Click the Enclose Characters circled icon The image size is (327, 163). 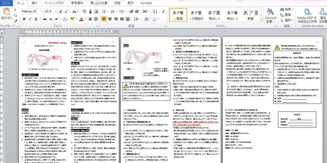pyautogui.click(x=96, y=19)
